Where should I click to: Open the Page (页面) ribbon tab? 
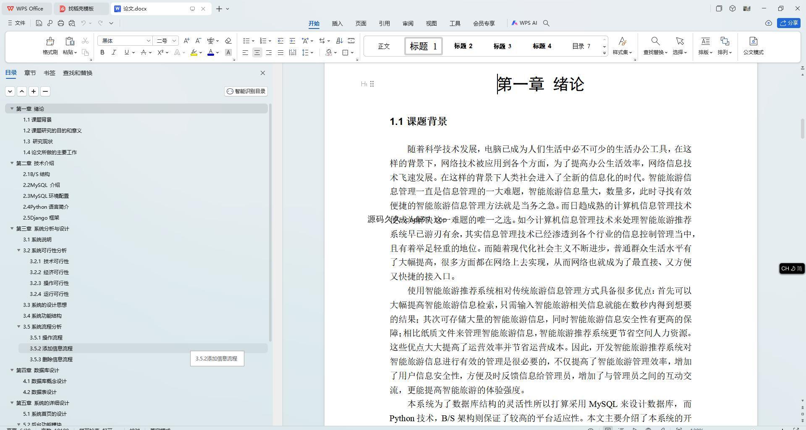361,23
